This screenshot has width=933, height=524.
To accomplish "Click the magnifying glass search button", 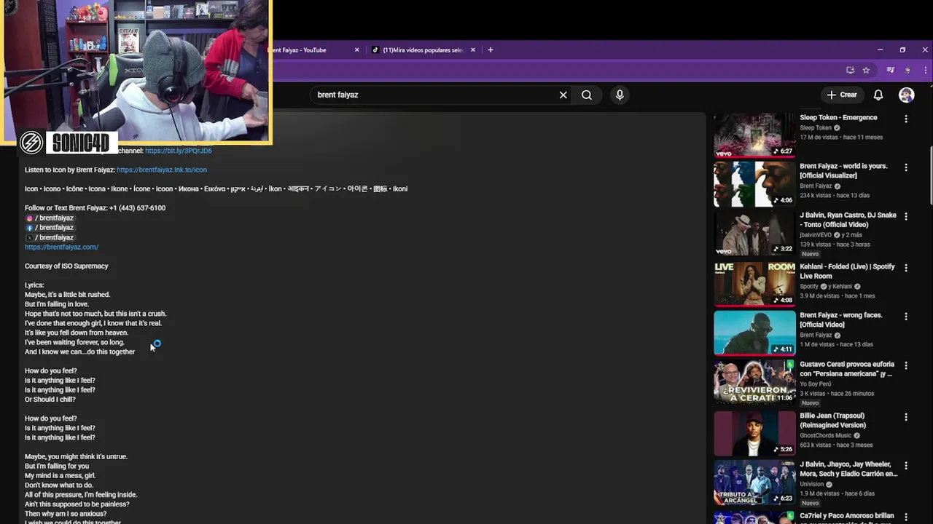I will coord(587,95).
